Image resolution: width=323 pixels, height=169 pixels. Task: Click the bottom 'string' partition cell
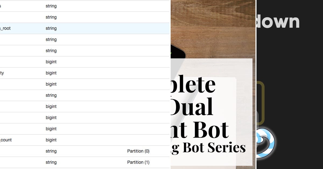click(x=51, y=162)
